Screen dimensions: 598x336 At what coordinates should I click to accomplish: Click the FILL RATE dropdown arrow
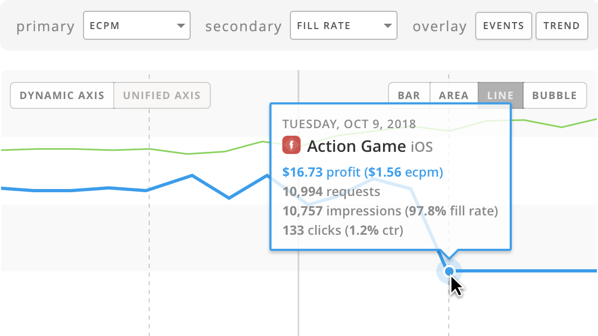click(x=387, y=26)
